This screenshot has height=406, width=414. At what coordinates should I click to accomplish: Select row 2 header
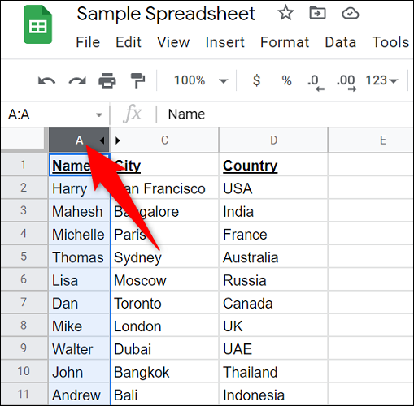point(24,188)
